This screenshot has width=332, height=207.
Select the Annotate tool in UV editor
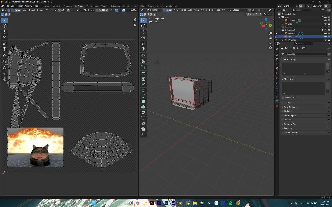[x=4, y=55]
